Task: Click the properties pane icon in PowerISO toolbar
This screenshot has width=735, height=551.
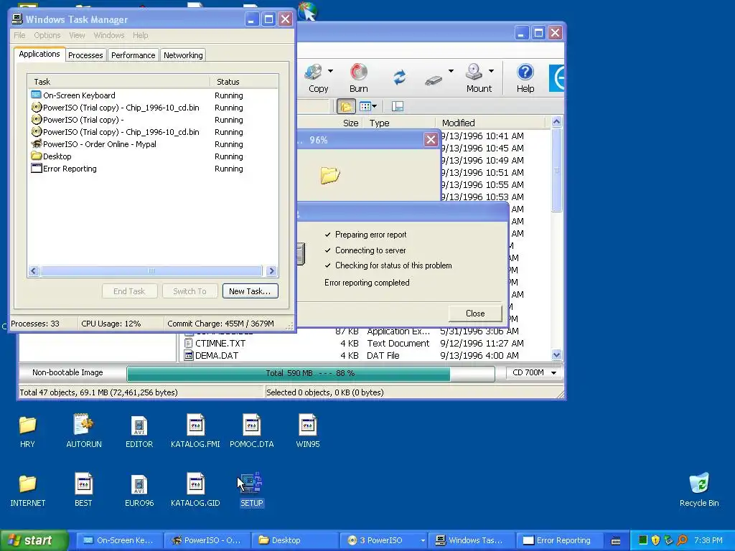Action: [398, 106]
